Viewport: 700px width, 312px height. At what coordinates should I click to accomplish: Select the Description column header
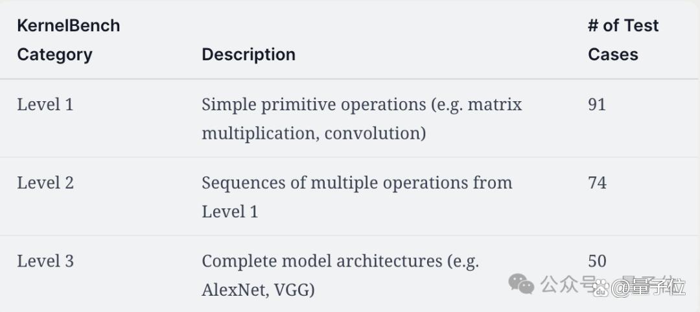pyautogui.click(x=248, y=54)
